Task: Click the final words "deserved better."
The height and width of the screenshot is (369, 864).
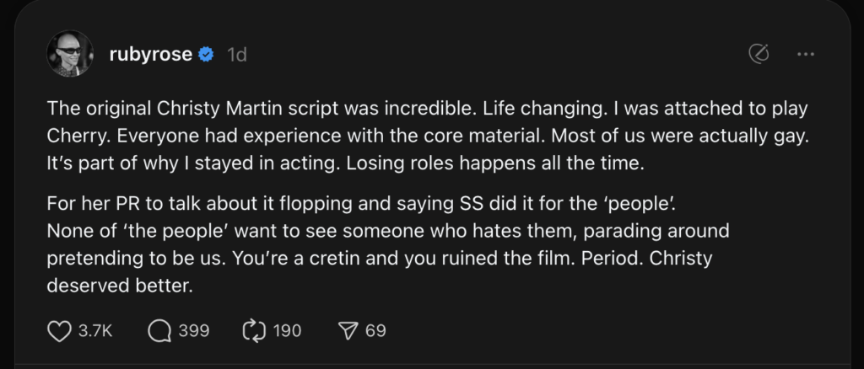Action: pyautogui.click(x=121, y=286)
